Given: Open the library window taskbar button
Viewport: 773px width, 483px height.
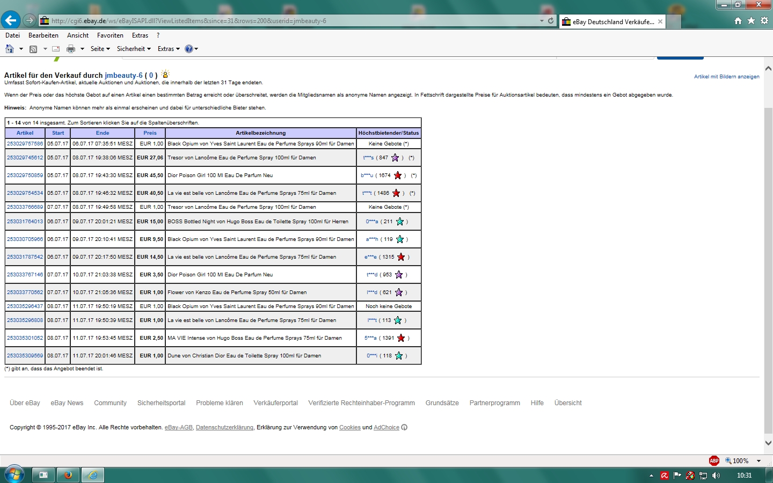Looking at the screenshot, I should click(43, 475).
